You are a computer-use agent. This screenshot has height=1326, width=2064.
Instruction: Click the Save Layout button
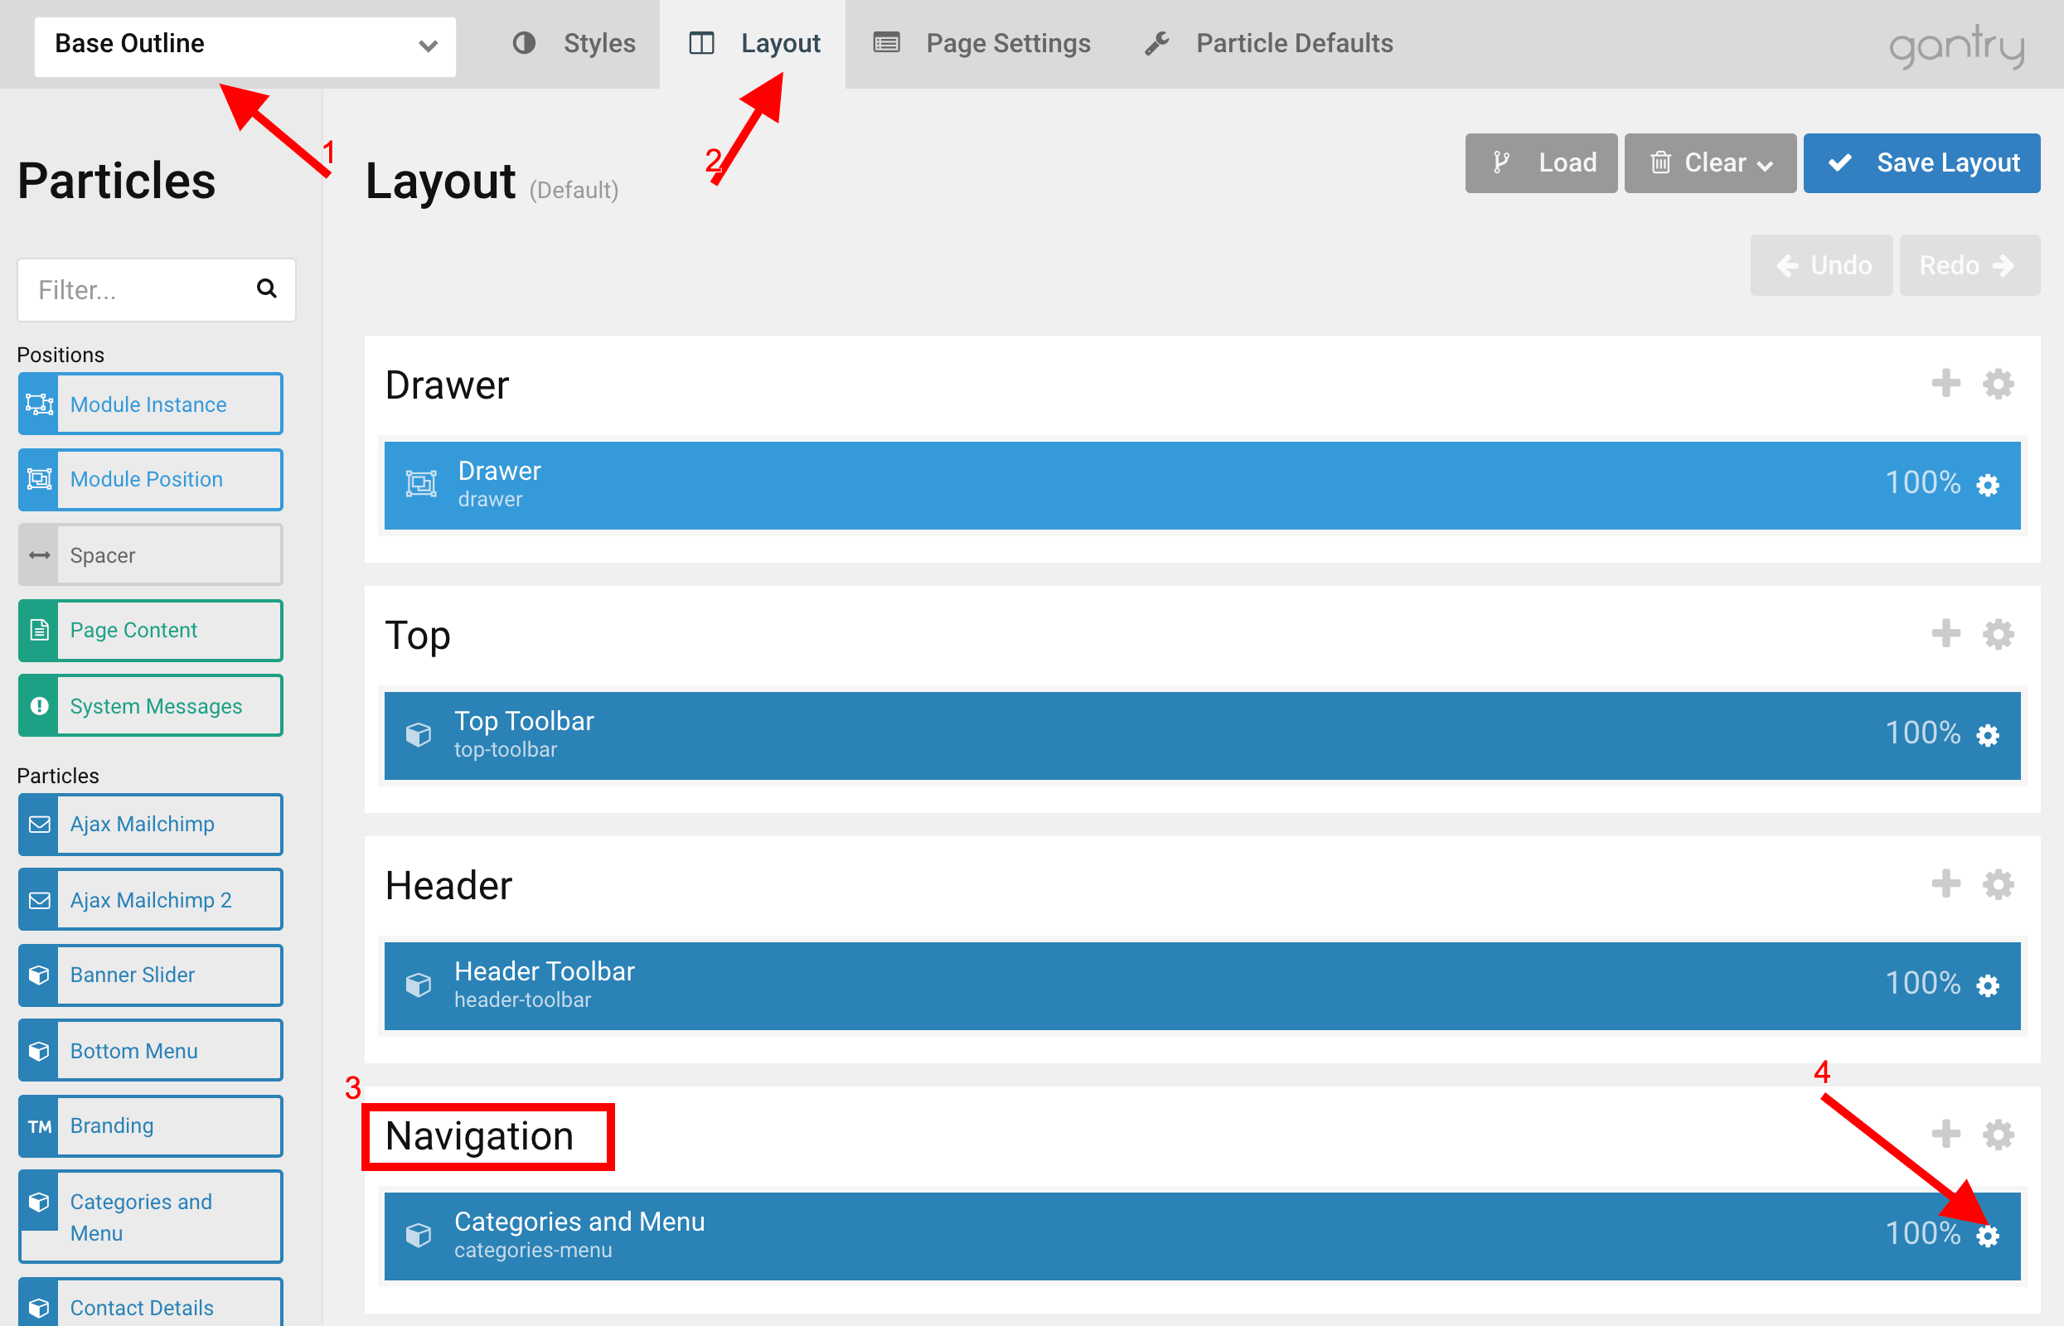(x=1921, y=162)
